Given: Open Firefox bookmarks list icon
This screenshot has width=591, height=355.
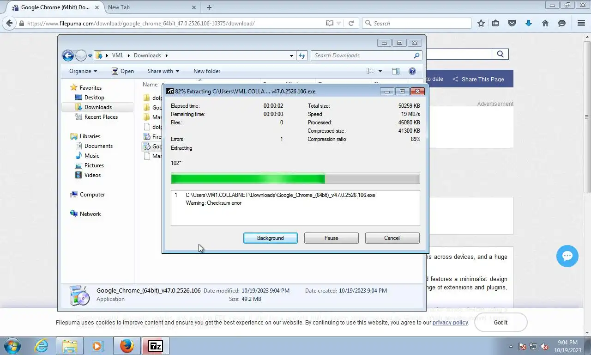Looking at the screenshot, I should pyautogui.click(x=495, y=23).
